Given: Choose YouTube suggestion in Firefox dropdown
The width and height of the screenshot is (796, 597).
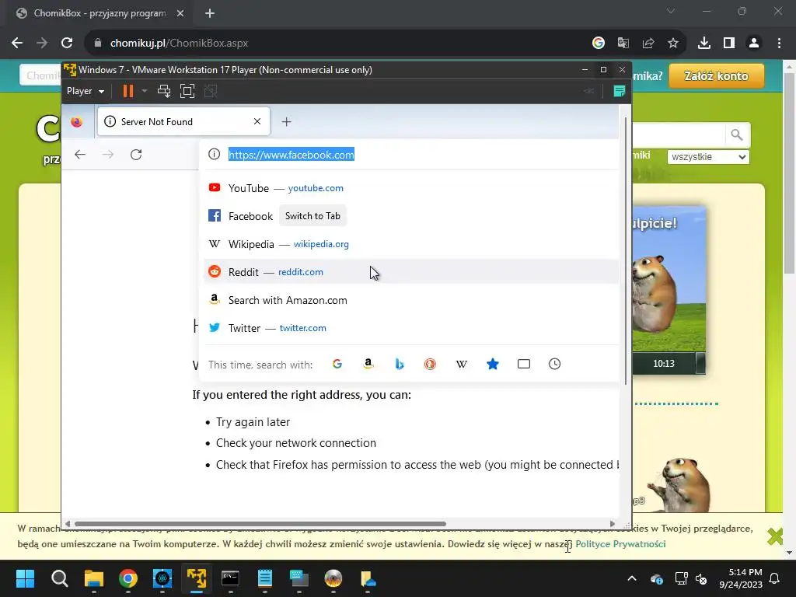Looking at the screenshot, I should pyautogui.click(x=411, y=188).
